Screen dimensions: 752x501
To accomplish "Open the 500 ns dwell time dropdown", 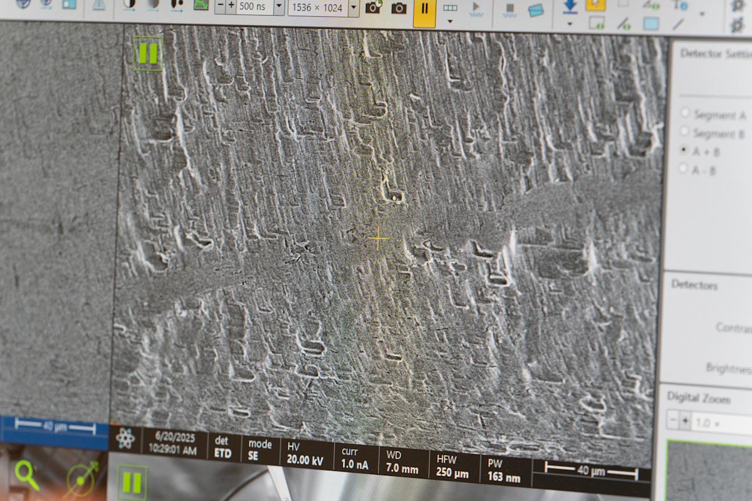I will pos(279,6).
